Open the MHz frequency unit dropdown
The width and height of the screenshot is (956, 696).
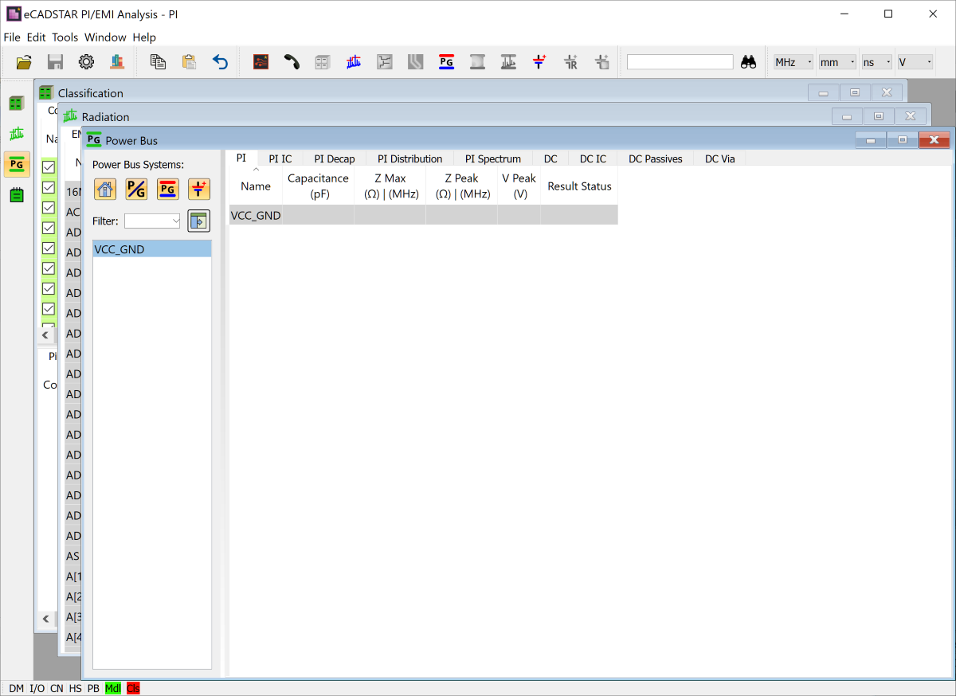tap(793, 62)
